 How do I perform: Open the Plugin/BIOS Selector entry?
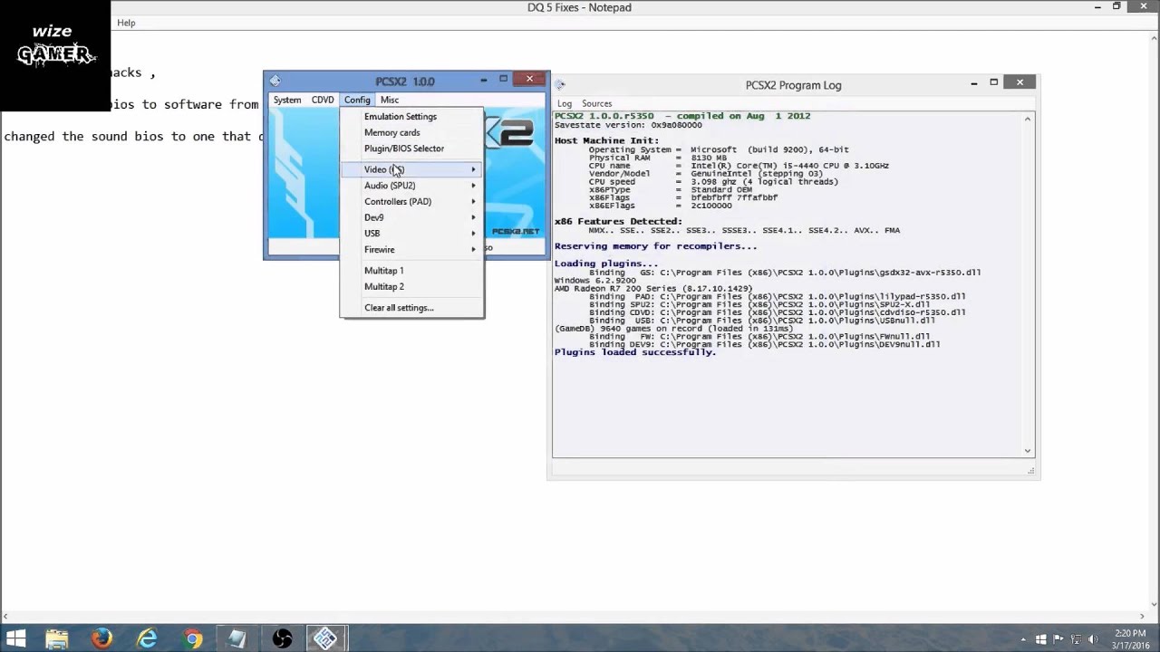tap(412, 149)
